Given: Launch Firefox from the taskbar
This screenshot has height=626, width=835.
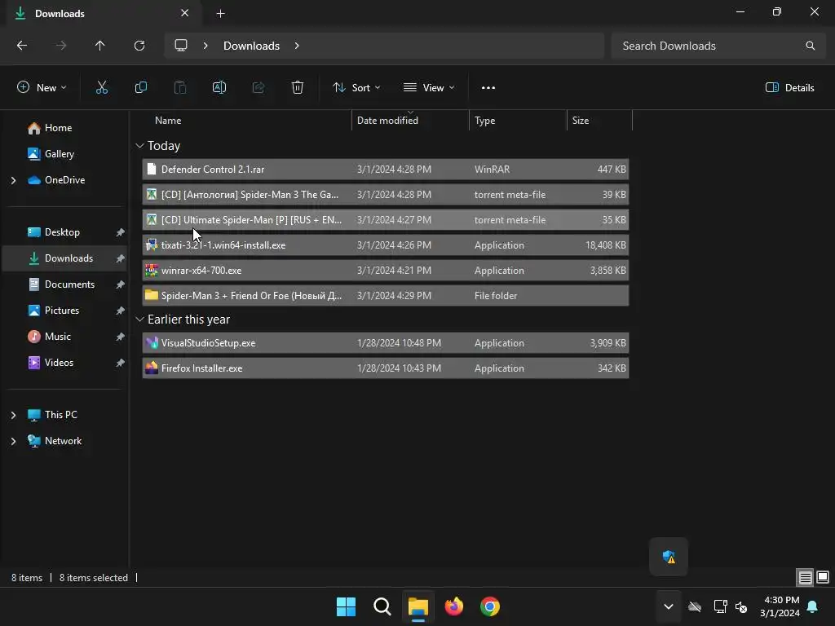Looking at the screenshot, I should coord(454,606).
